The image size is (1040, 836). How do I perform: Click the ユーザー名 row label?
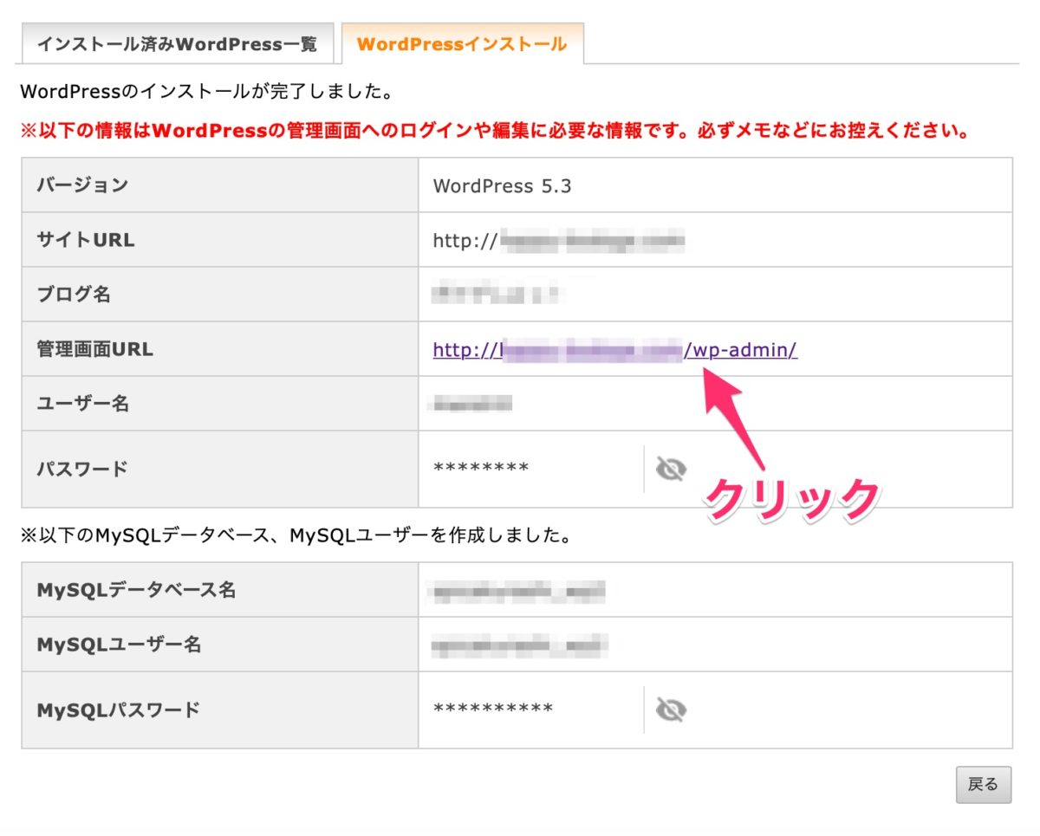(x=82, y=404)
